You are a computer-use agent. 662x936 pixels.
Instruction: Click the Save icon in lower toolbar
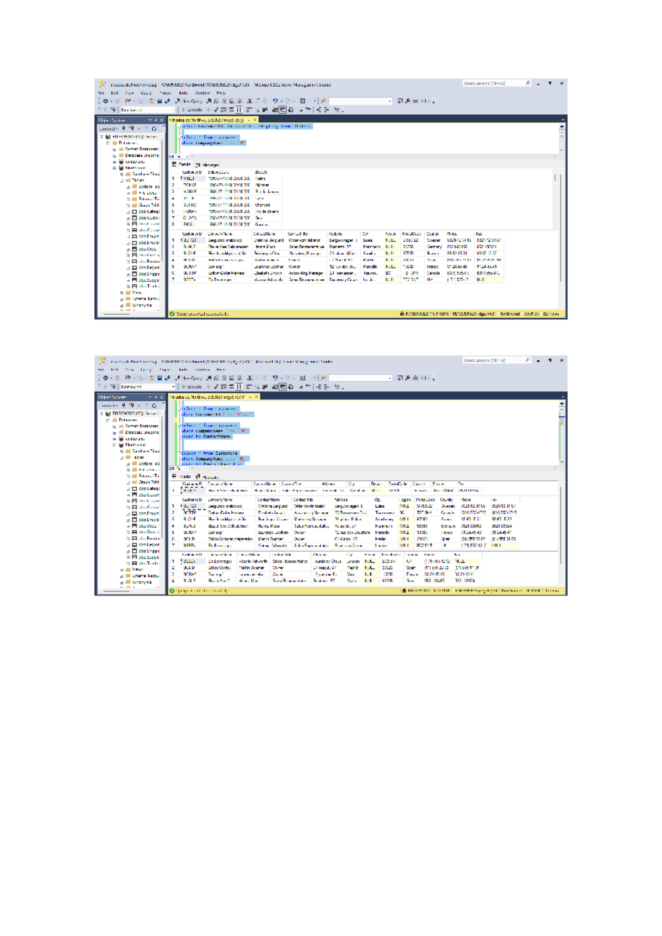(159, 378)
